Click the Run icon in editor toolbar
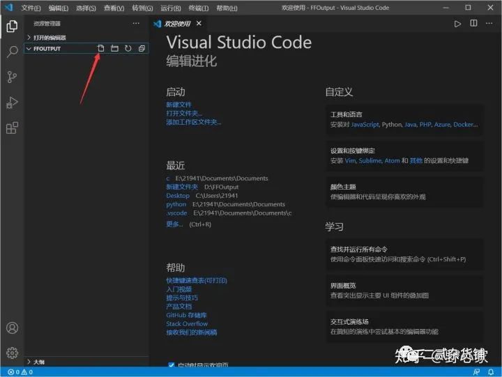The image size is (502, 377). point(458,24)
